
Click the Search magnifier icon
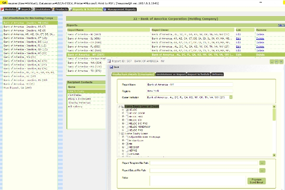[19, 9]
